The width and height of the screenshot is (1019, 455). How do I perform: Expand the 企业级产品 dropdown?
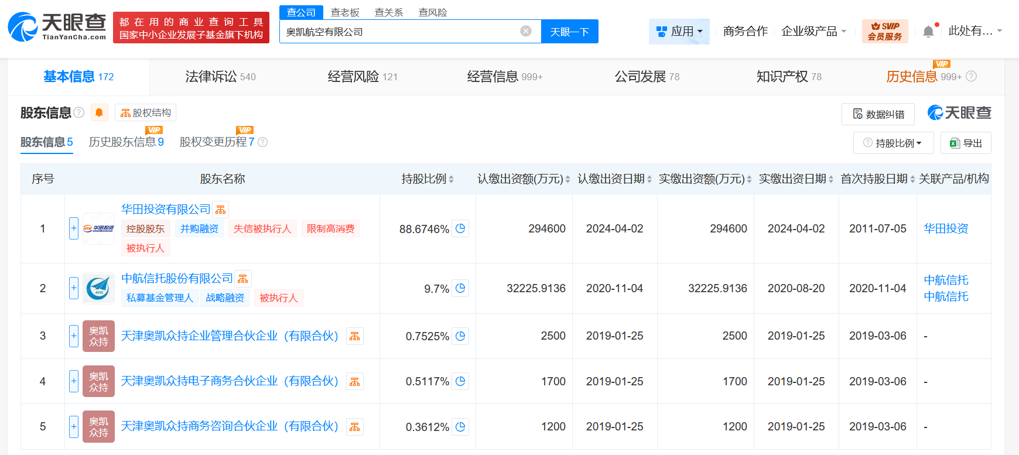[813, 31]
